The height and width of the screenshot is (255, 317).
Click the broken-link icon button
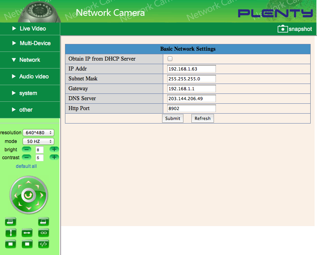coord(44,244)
